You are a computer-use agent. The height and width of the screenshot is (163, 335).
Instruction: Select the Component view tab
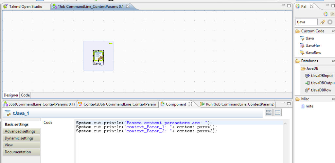(x=176, y=104)
